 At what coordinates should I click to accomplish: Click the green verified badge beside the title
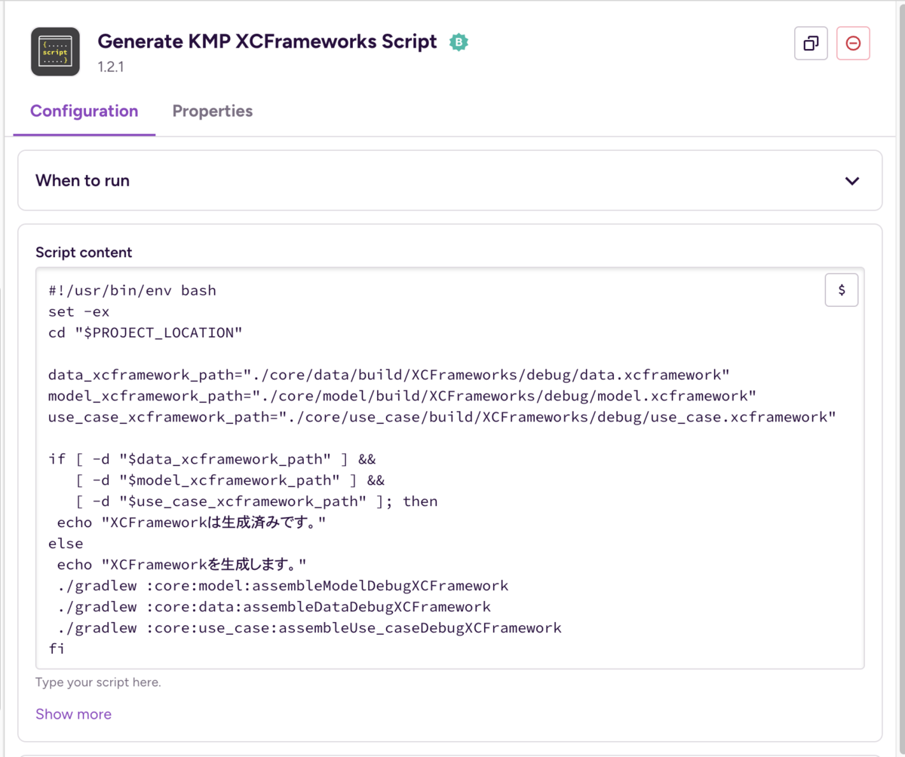point(459,42)
